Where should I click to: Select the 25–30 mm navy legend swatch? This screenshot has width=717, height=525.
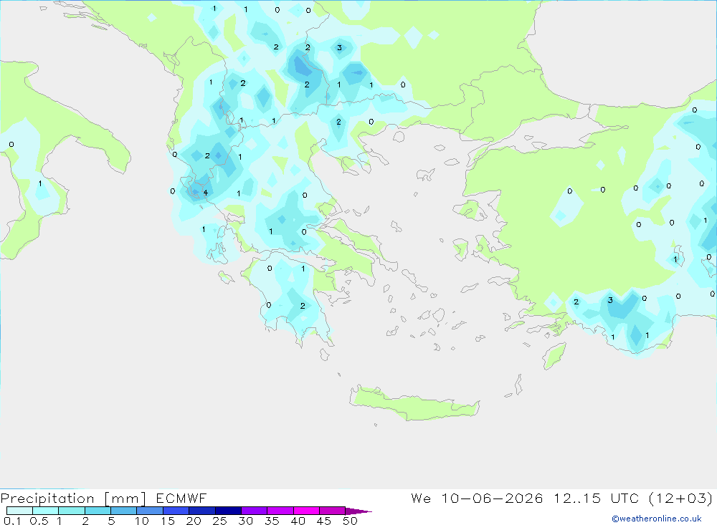click(x=228, y=511)
